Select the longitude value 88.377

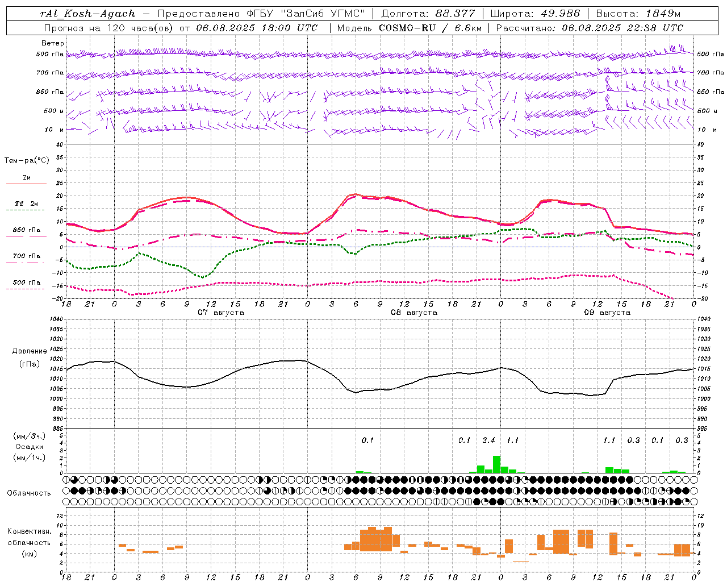(455, 14)
